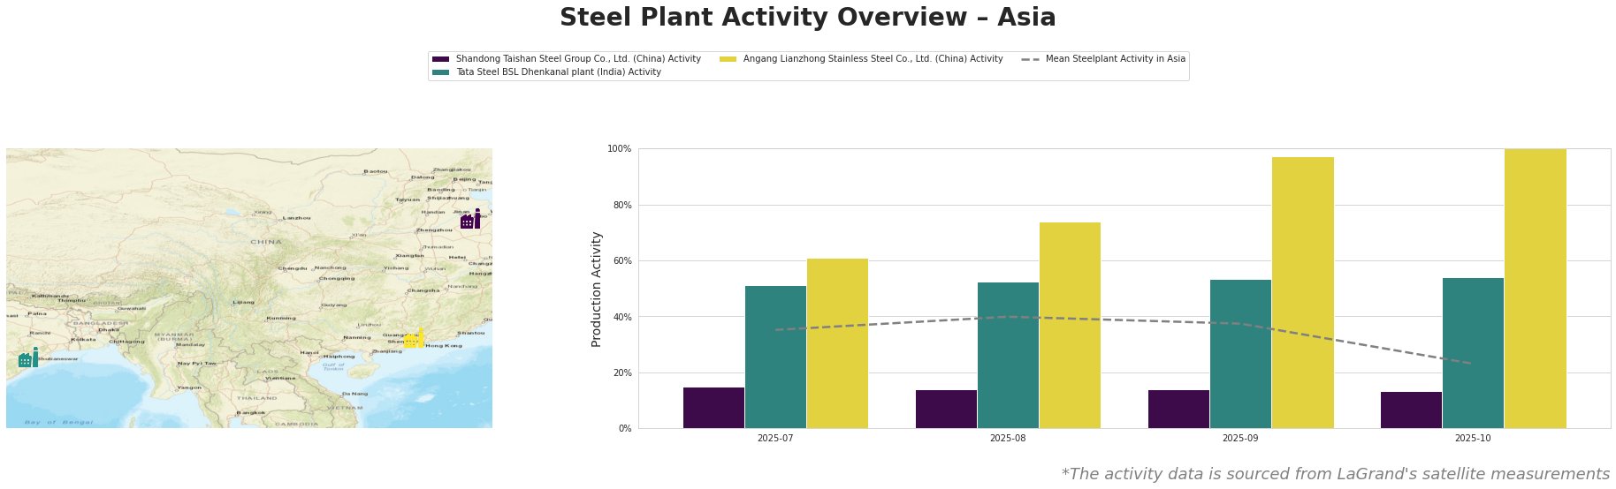Screen dimensions: 1616x489
Task: Click the yellow bar for 2025-10
Action: tap(1535, 289)
